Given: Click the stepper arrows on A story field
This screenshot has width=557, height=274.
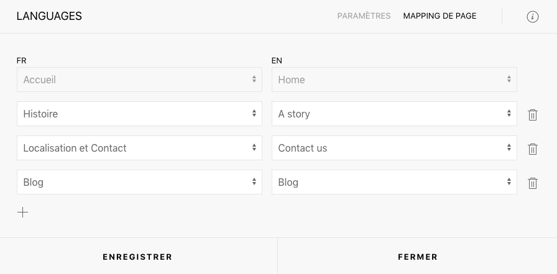Looking at the screenshot, I should coord(509,113).
